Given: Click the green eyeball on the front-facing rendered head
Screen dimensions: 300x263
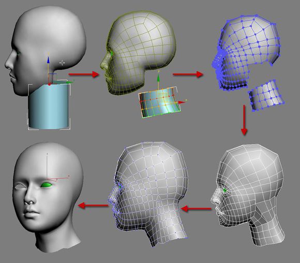Looking at the screenshot, I should (47, 185).
